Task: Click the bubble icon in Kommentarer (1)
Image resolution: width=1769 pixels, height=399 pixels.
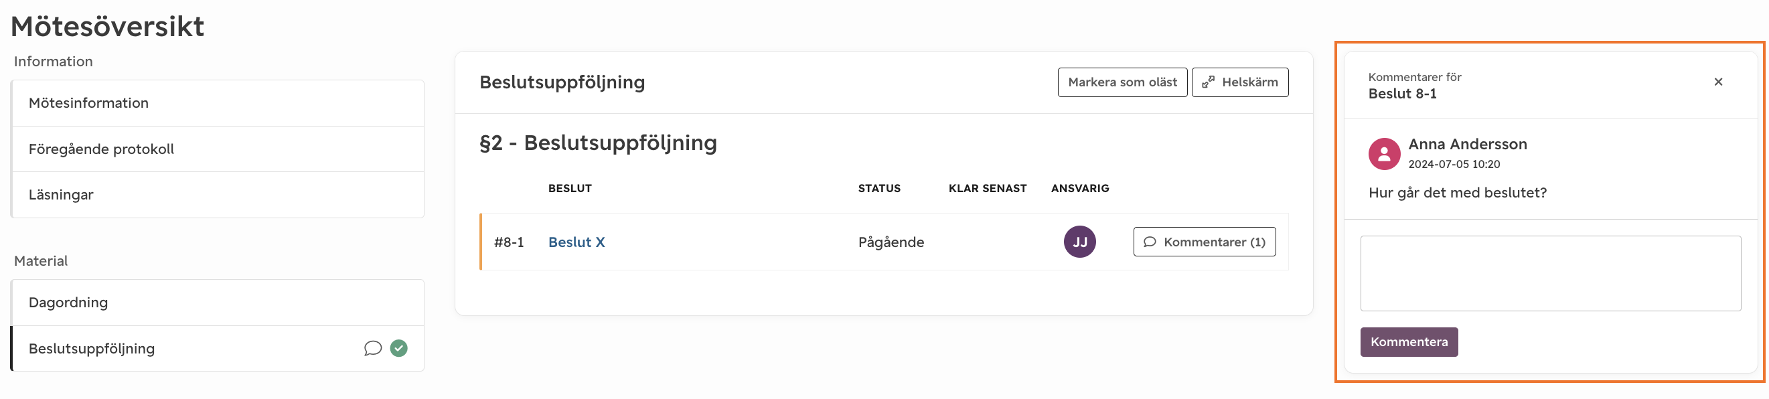Action: [x=1149, y=242]
